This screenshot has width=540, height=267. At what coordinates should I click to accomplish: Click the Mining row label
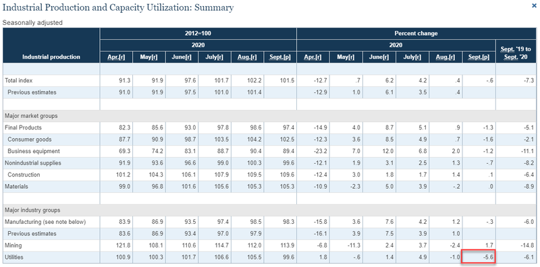point(13,245)
